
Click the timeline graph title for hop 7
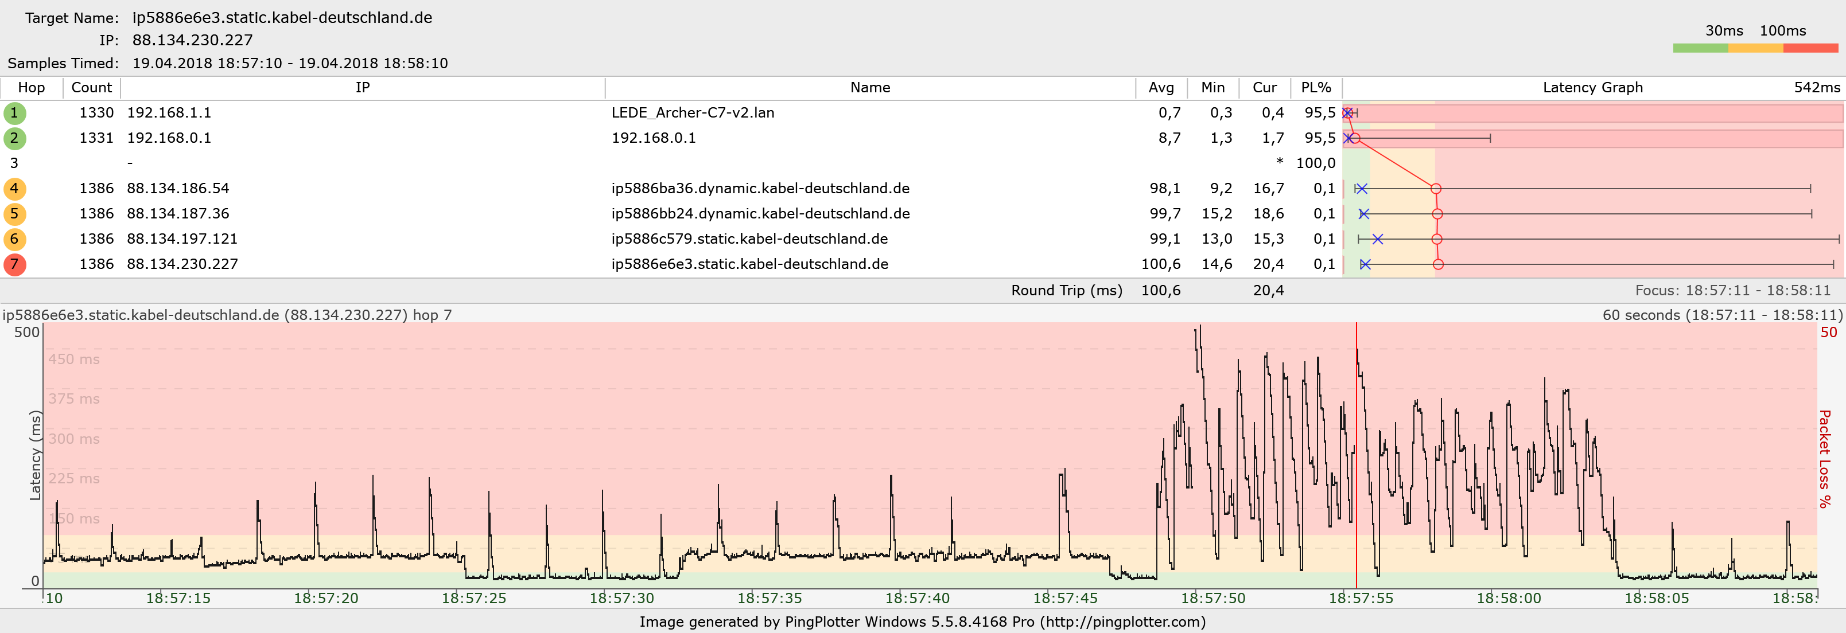(227, 314)
